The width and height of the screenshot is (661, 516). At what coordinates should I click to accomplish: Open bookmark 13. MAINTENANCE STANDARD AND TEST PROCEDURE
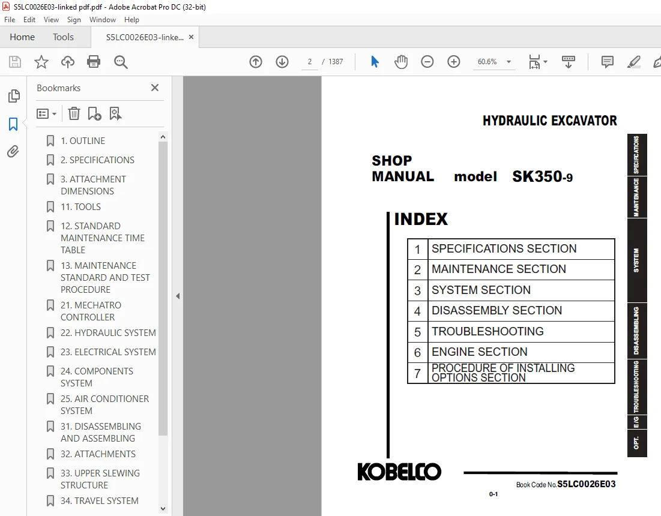click(x=105, y=278)
